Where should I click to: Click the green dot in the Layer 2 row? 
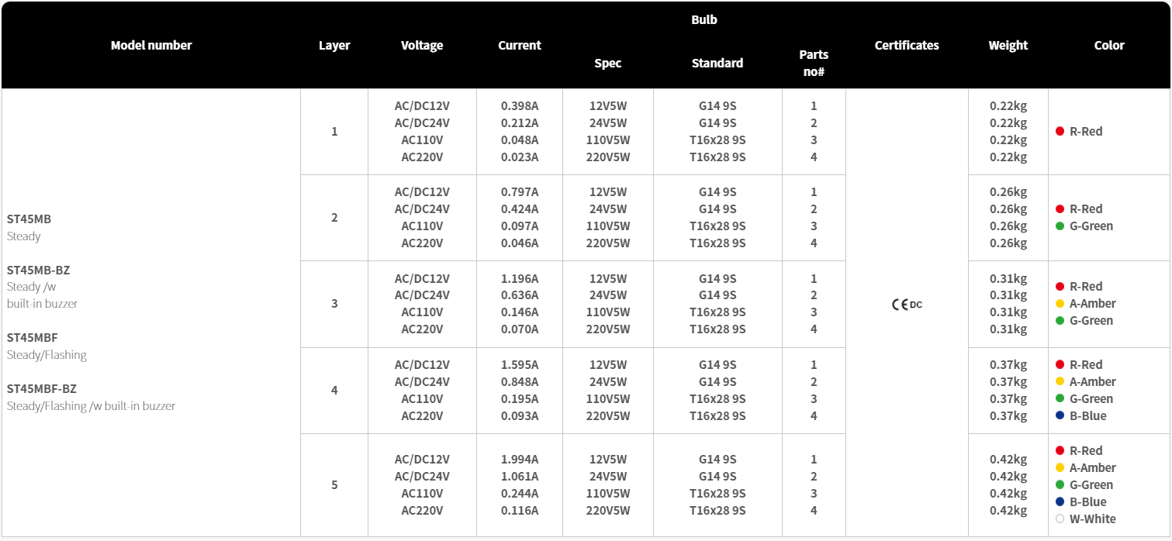tap(1060, 226)
